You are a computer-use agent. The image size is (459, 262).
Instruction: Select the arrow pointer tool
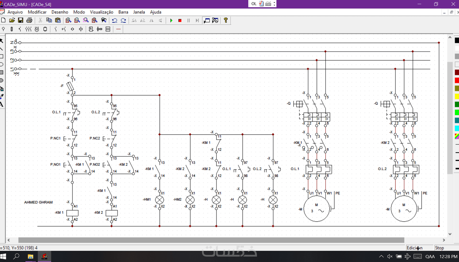pos(2,41)
